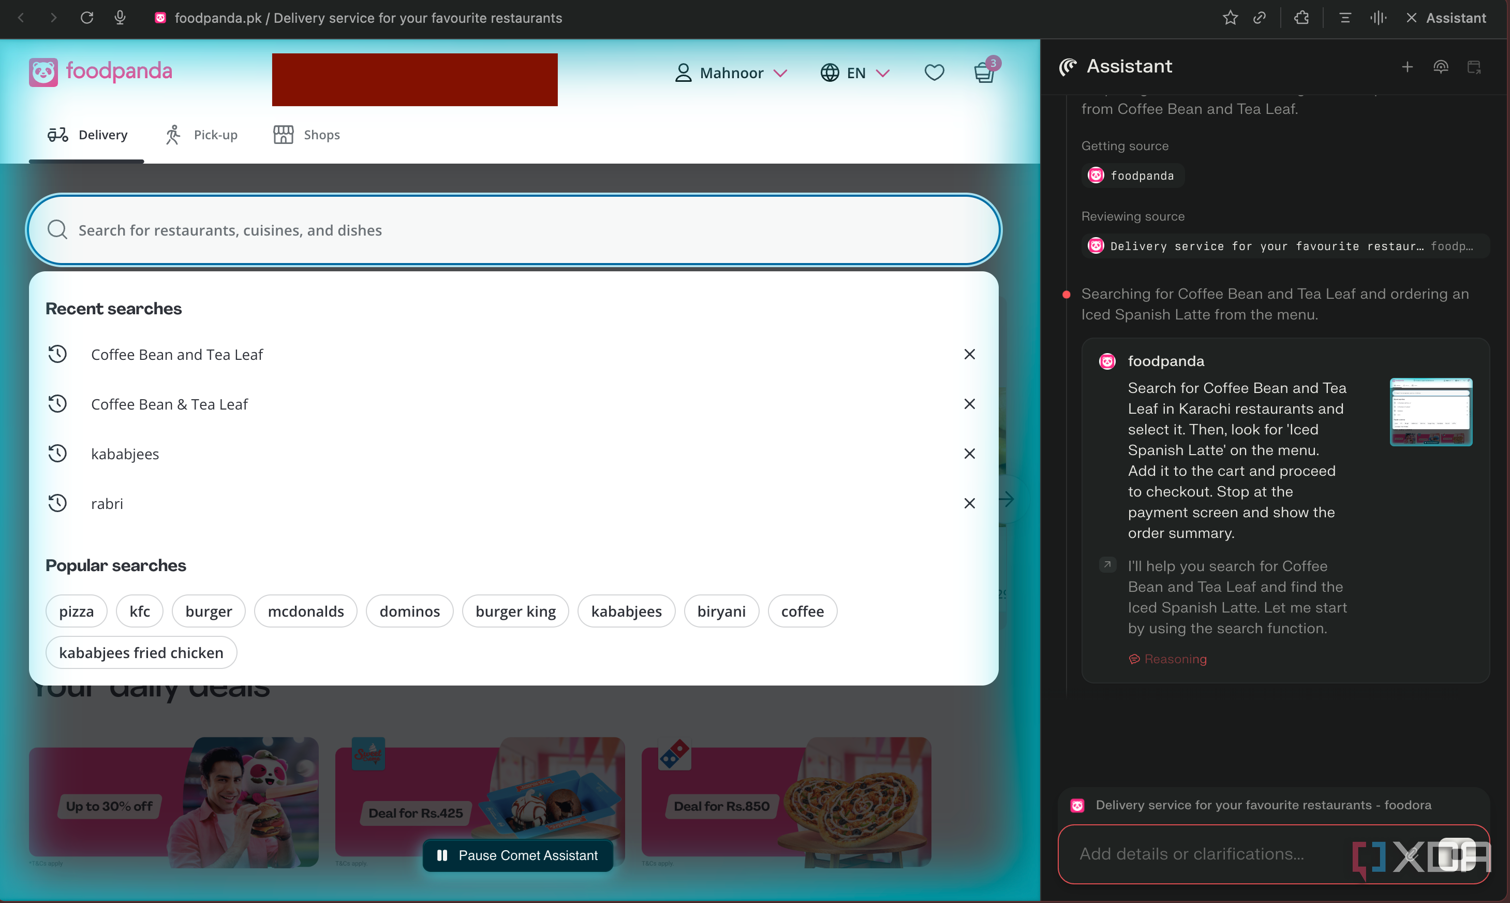Image resolution: width=1510 pixels, height=903 pixels.
Task: Choose 'rabri' from recent searches
Action: pyautogui.click(x=107, y=504)
